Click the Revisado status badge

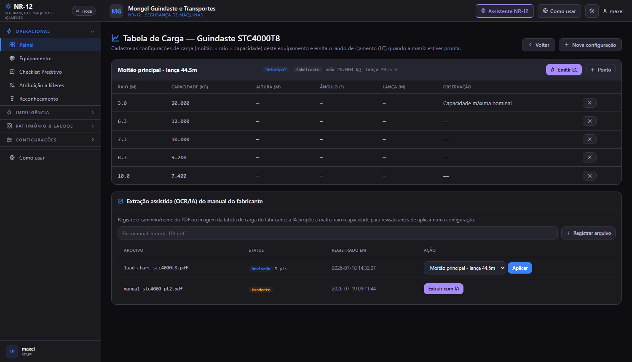261,269
